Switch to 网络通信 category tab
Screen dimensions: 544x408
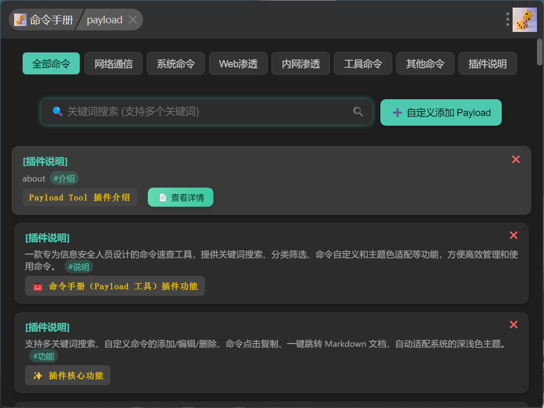(113, 63)
